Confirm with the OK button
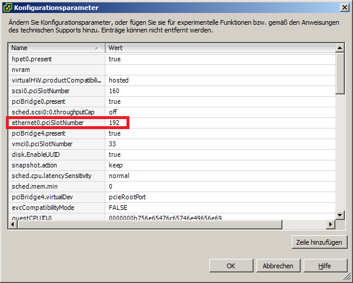The height and width of the screenshot is (283, 353). [x=231, y=266]
